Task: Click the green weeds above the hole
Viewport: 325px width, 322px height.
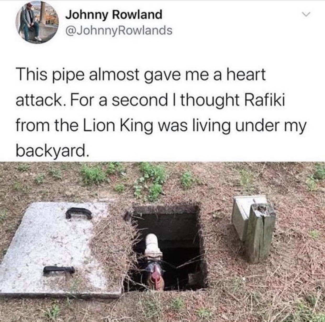Action: point(150,181)
